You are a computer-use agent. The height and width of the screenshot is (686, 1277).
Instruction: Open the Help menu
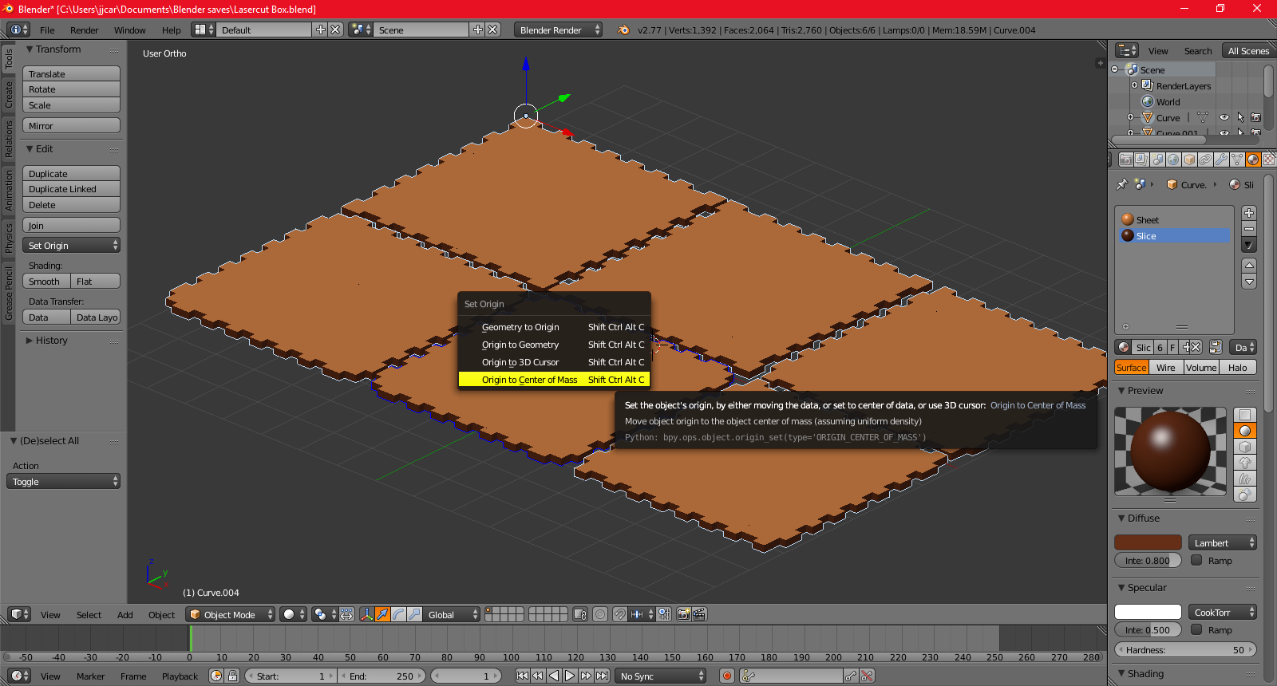(x=171, y=30)
